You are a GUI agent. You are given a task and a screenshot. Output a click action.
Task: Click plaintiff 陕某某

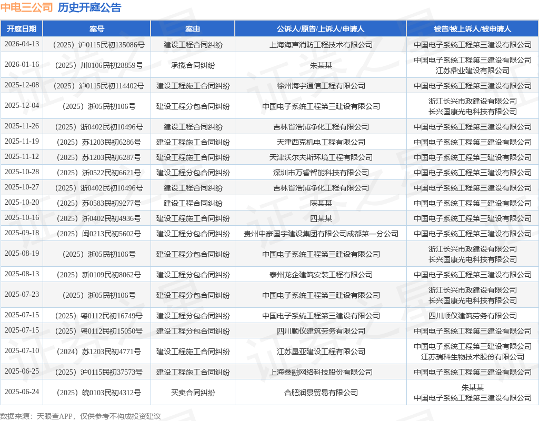[x=321, y=204]
